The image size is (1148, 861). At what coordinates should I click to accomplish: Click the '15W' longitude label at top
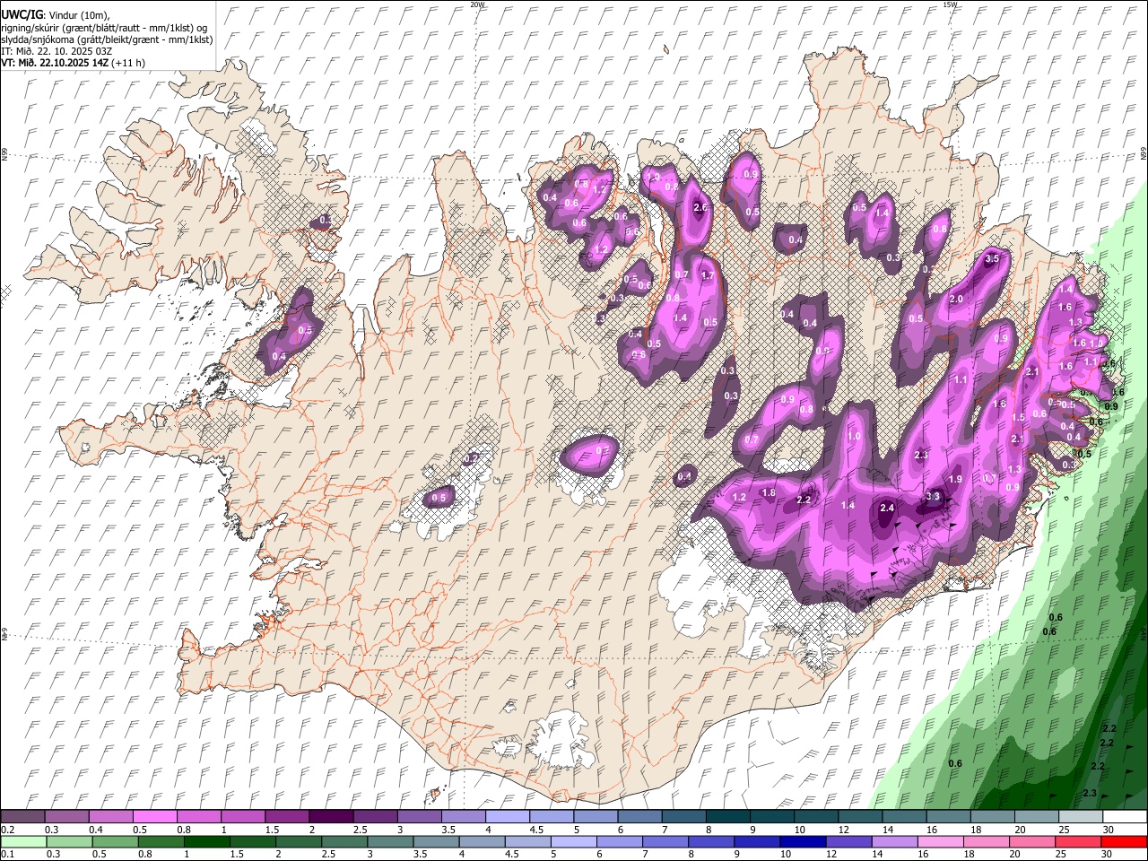tap(950, 4)
